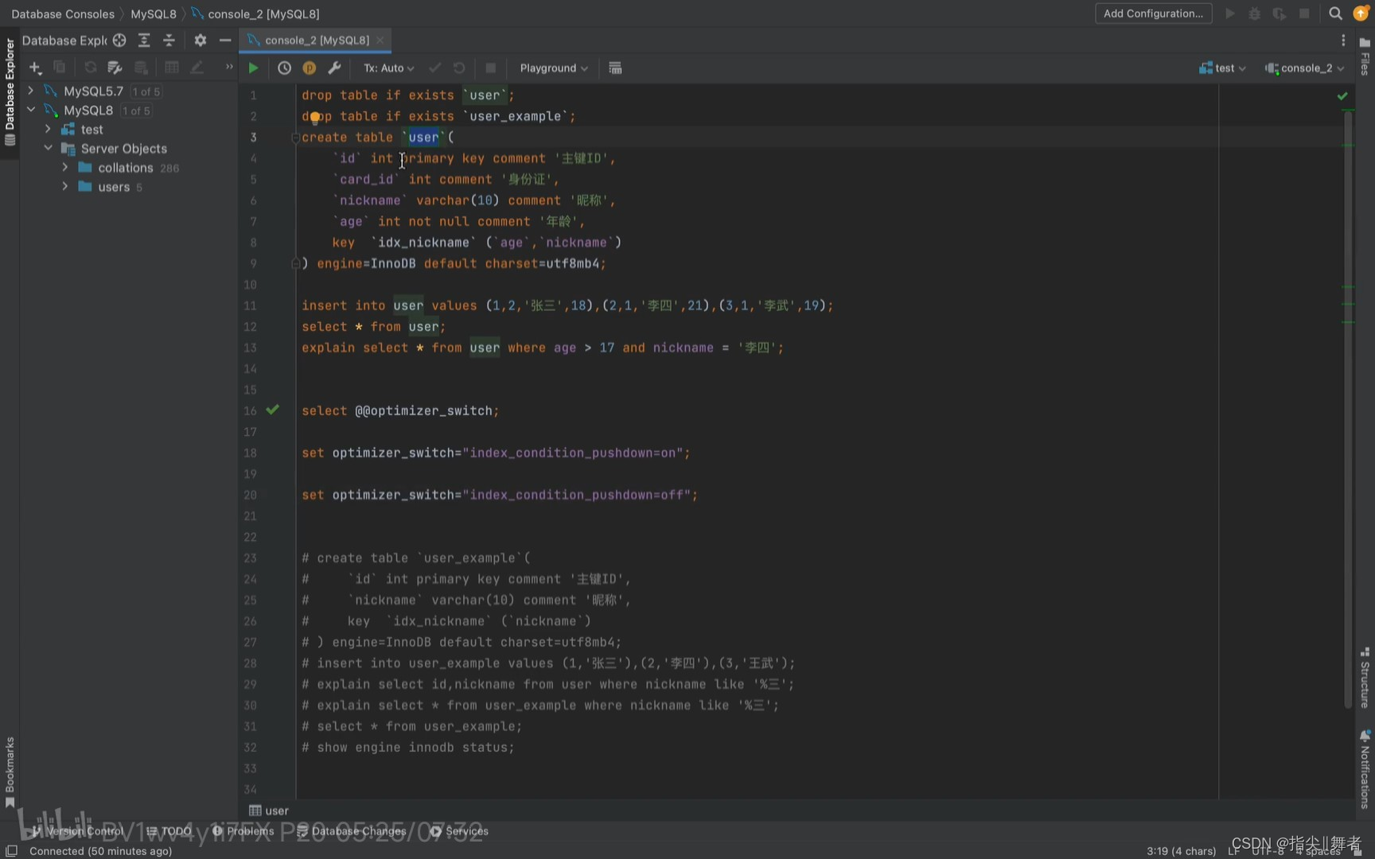
Task: Select the console_2 [MySQL8] editor tab
Action: tap(317, 40)
